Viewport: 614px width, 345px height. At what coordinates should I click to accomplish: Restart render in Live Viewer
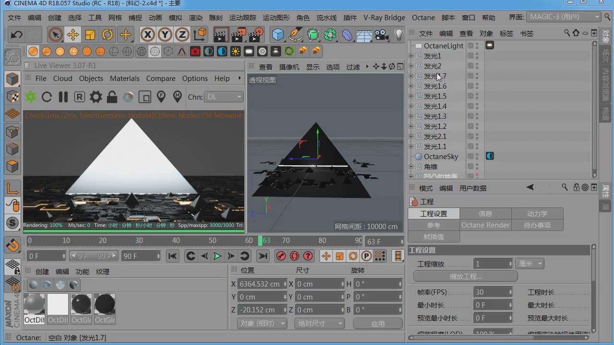[x=47, y=97]
